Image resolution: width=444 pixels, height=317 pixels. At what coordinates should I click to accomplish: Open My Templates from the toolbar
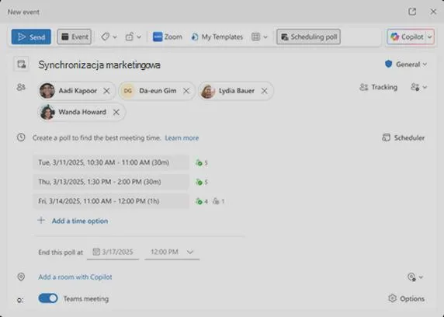[x=217, y=37]
